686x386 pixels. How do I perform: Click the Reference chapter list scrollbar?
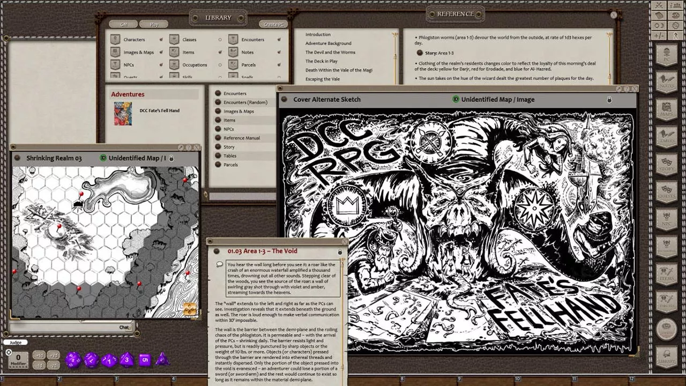[395, 56]
